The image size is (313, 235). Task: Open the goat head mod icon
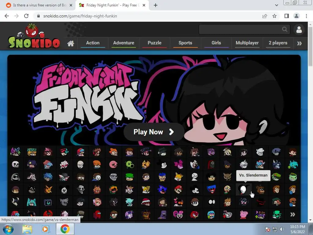coord(31,177)
